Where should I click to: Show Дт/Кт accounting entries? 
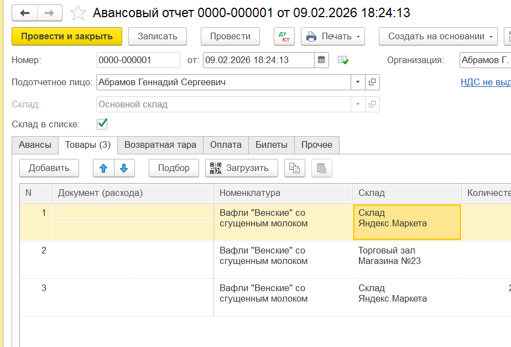[284, 37]
